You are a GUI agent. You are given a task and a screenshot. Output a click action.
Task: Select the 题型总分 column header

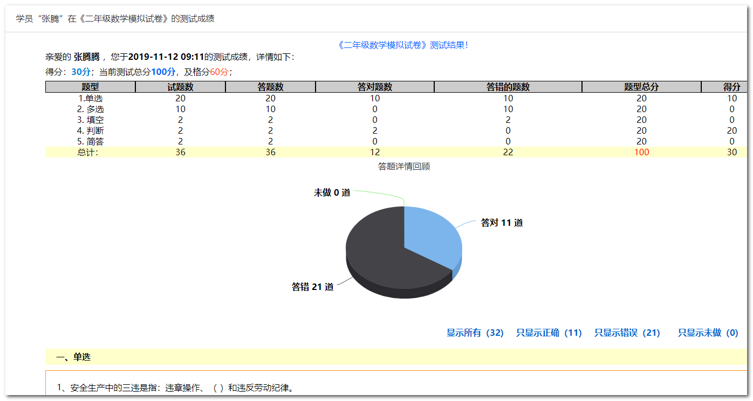point(642,87)
